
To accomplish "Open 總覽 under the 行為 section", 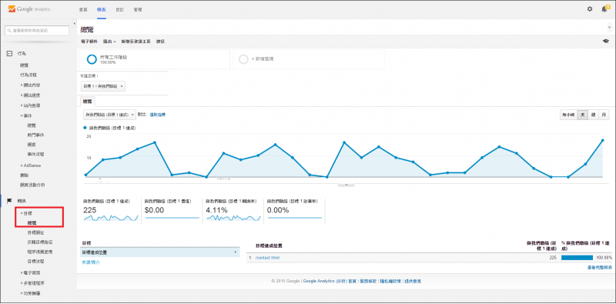I will pos(25,65).
